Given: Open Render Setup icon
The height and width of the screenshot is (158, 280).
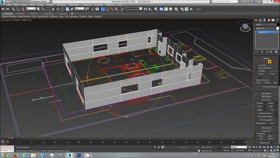Looking at the screenshot, I should 182,9.
